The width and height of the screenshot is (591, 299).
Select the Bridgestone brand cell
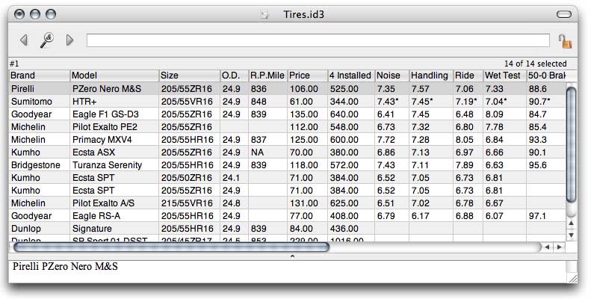[x=39, y=165]
